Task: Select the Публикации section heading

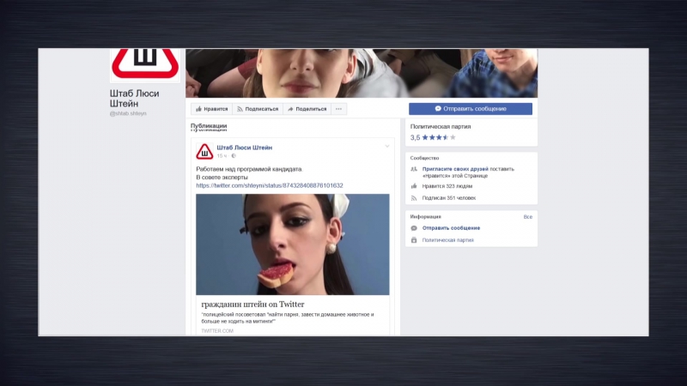Action: (209, 126)
